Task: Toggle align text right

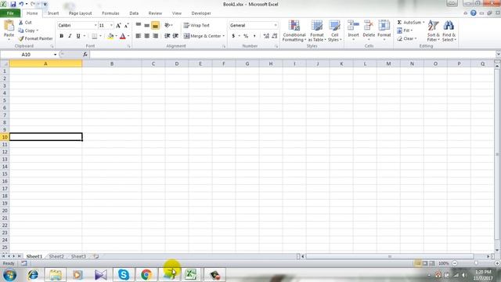Action: [x=155, y=36]
